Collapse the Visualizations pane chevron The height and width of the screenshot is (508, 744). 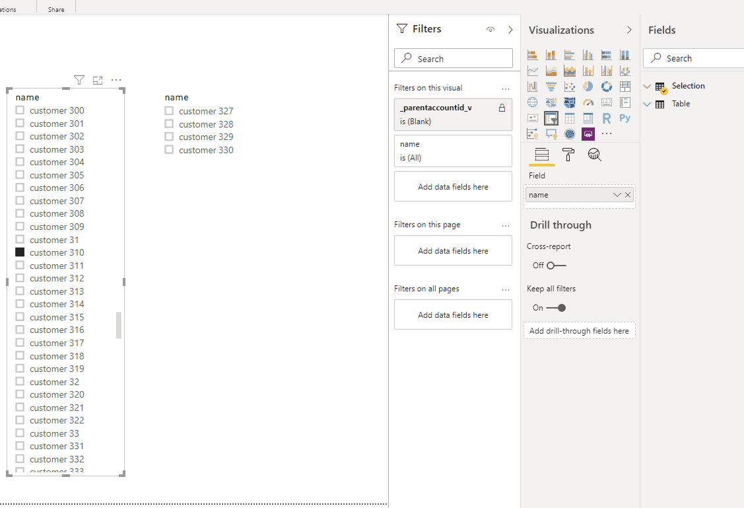pos(629,30)
